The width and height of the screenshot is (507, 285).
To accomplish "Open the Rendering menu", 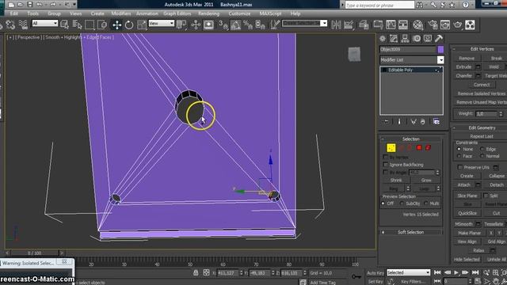I will [x=208, y=13].
